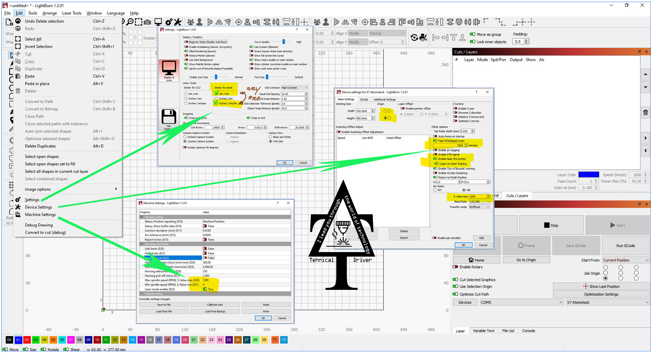
Task: Open device settings wrench-screwdriver toolbar icon
Action: (x=178, y=22)
